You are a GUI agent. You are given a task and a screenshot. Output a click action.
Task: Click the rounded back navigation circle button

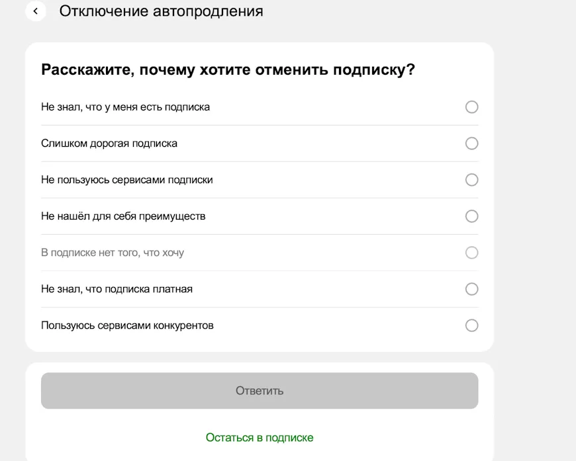point(35,11)
